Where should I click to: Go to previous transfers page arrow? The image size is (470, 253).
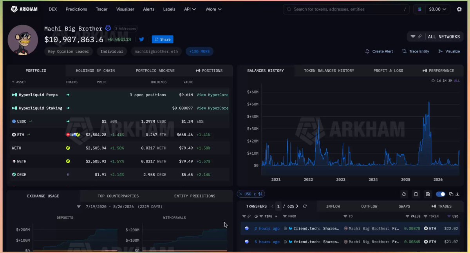pyautogui.click(x=273, y=206)
